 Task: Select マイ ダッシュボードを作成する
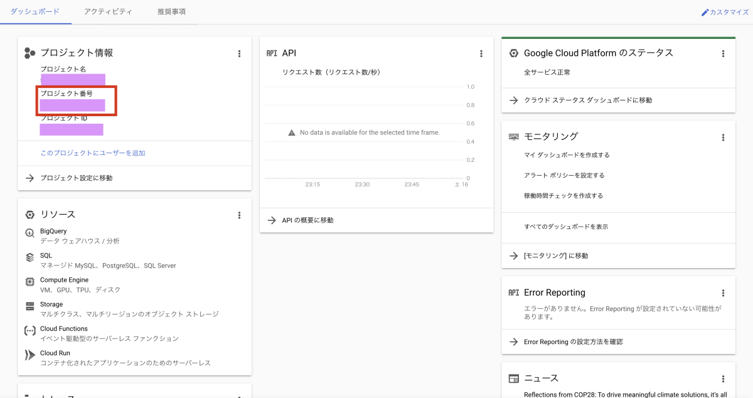click(x=567, y=155)
